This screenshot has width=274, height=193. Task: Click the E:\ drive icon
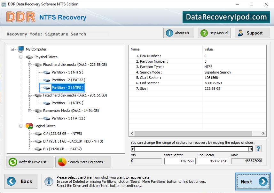[x=38, y=149]
